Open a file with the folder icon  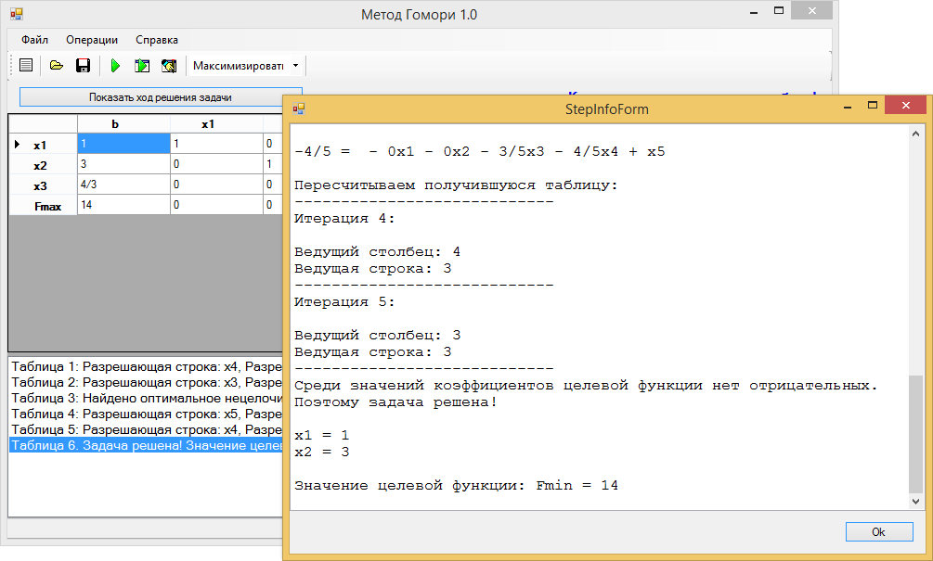(x=56, y=65)
